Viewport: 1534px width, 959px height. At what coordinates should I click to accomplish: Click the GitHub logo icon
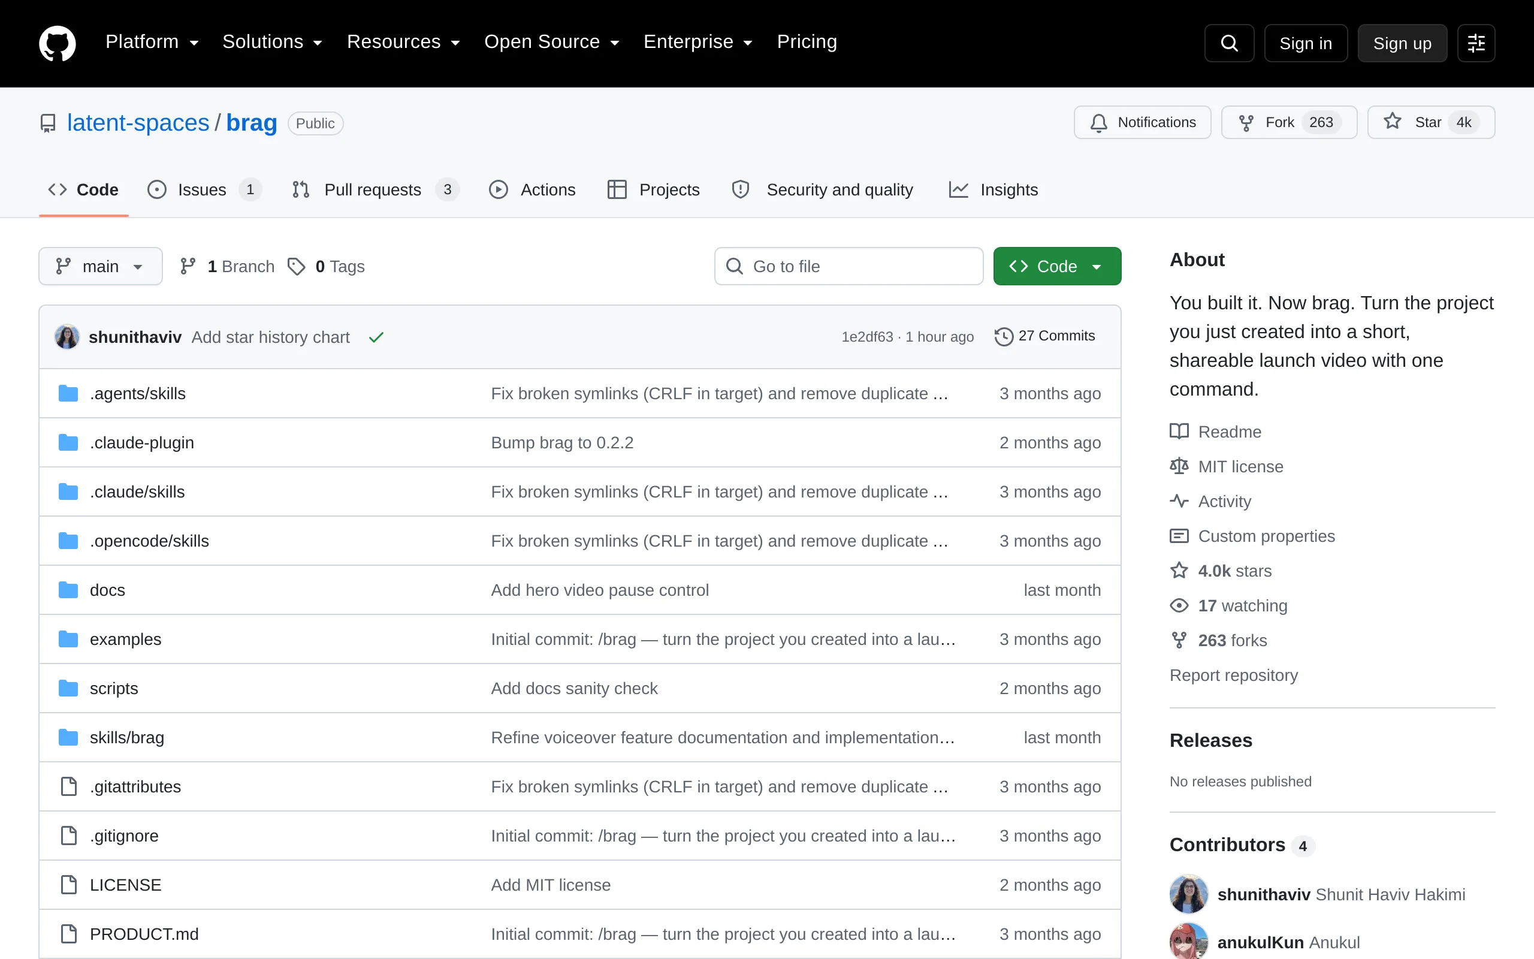[x=57, y=43]
